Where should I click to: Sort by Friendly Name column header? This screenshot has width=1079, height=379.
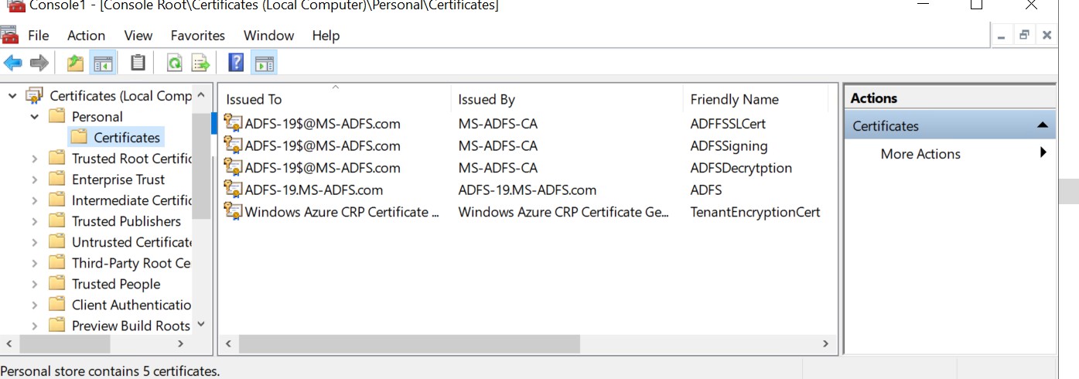pyautogui.click(x=756, y=99)
